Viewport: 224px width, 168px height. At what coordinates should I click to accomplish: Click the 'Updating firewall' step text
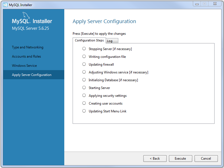point(101,65)
